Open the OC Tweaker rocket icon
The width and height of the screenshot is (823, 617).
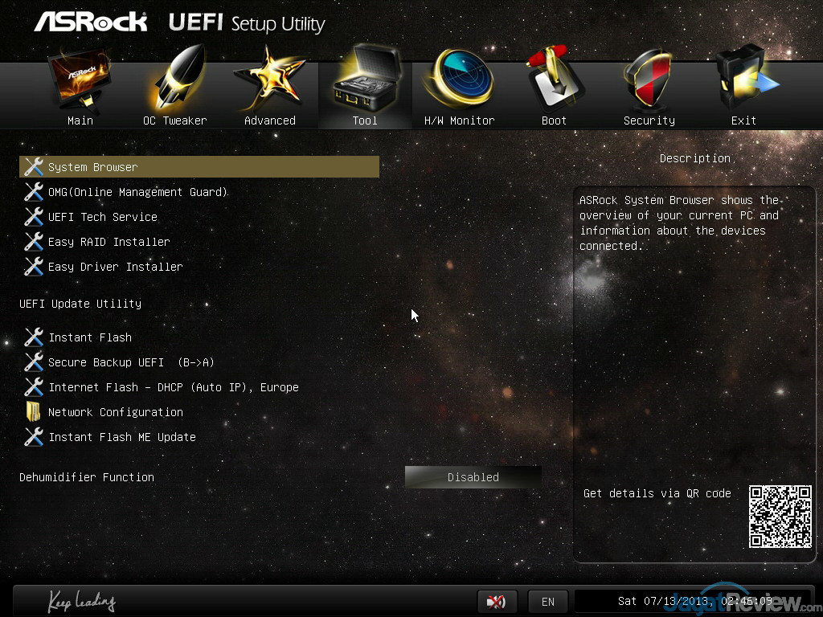click(176, 80)
